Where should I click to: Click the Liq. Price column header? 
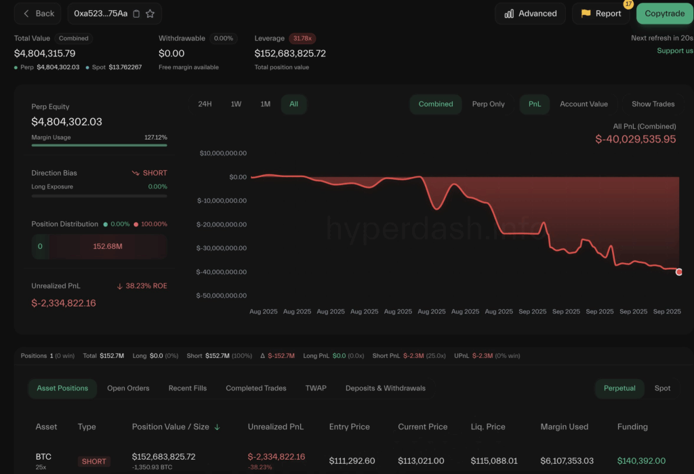tap(488, 427)
